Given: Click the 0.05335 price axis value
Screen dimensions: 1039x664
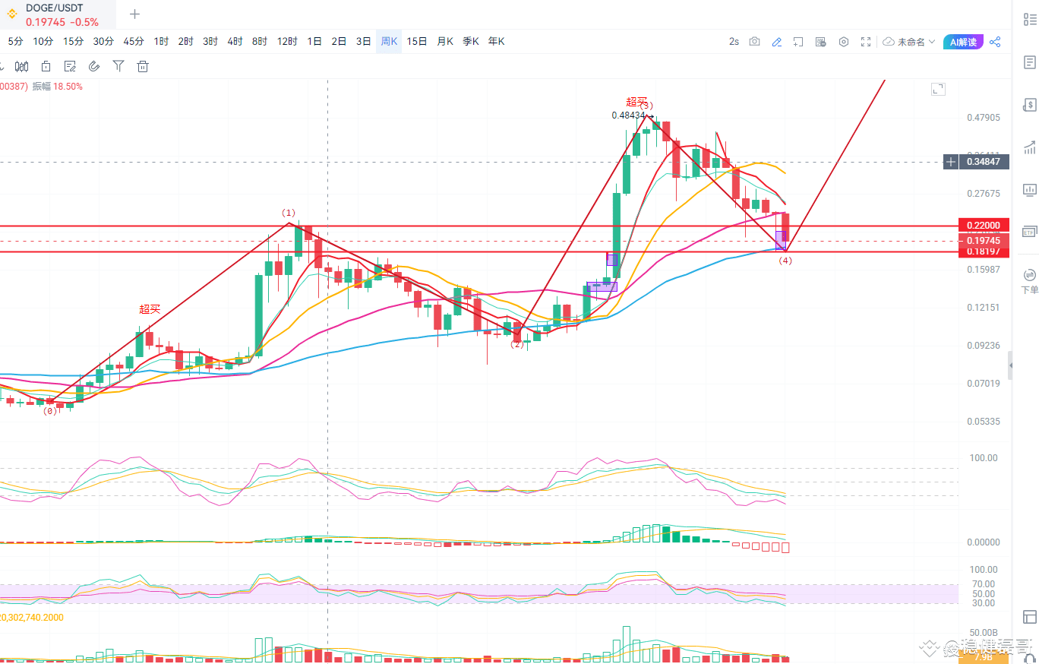Looking at the screenshot, I should pyautogui.click(x=983, y=422).
